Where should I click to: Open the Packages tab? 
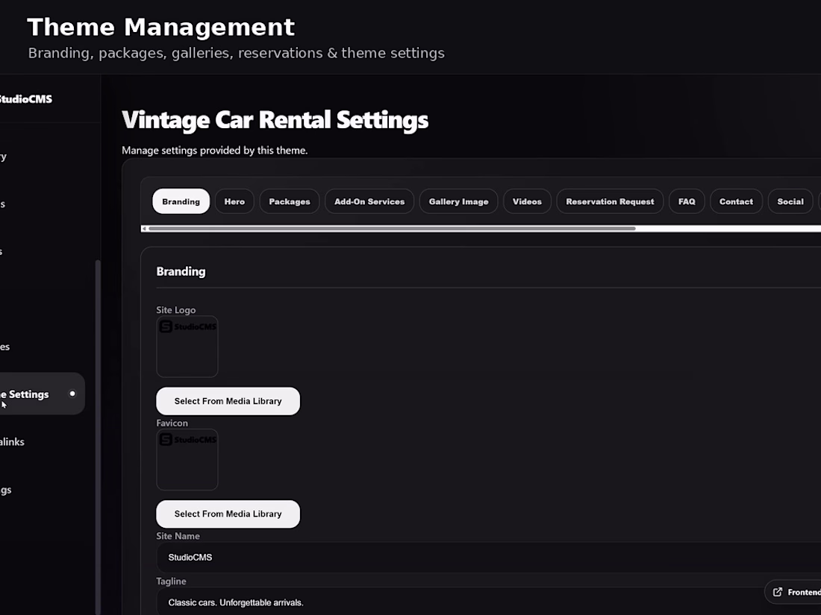pos(290,201)
